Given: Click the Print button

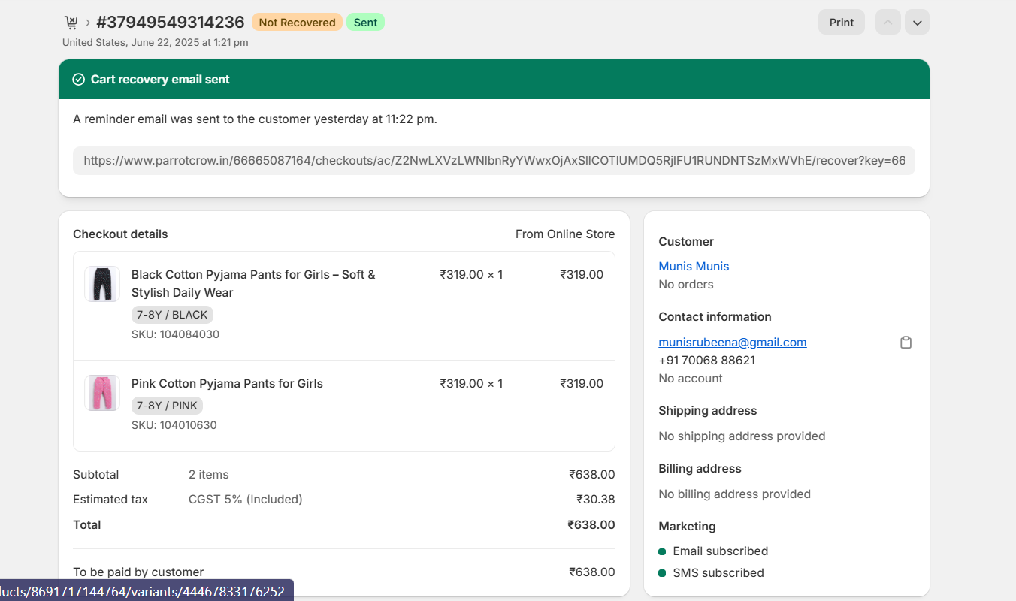Looking at the screenshot, I should coord(841,23).
